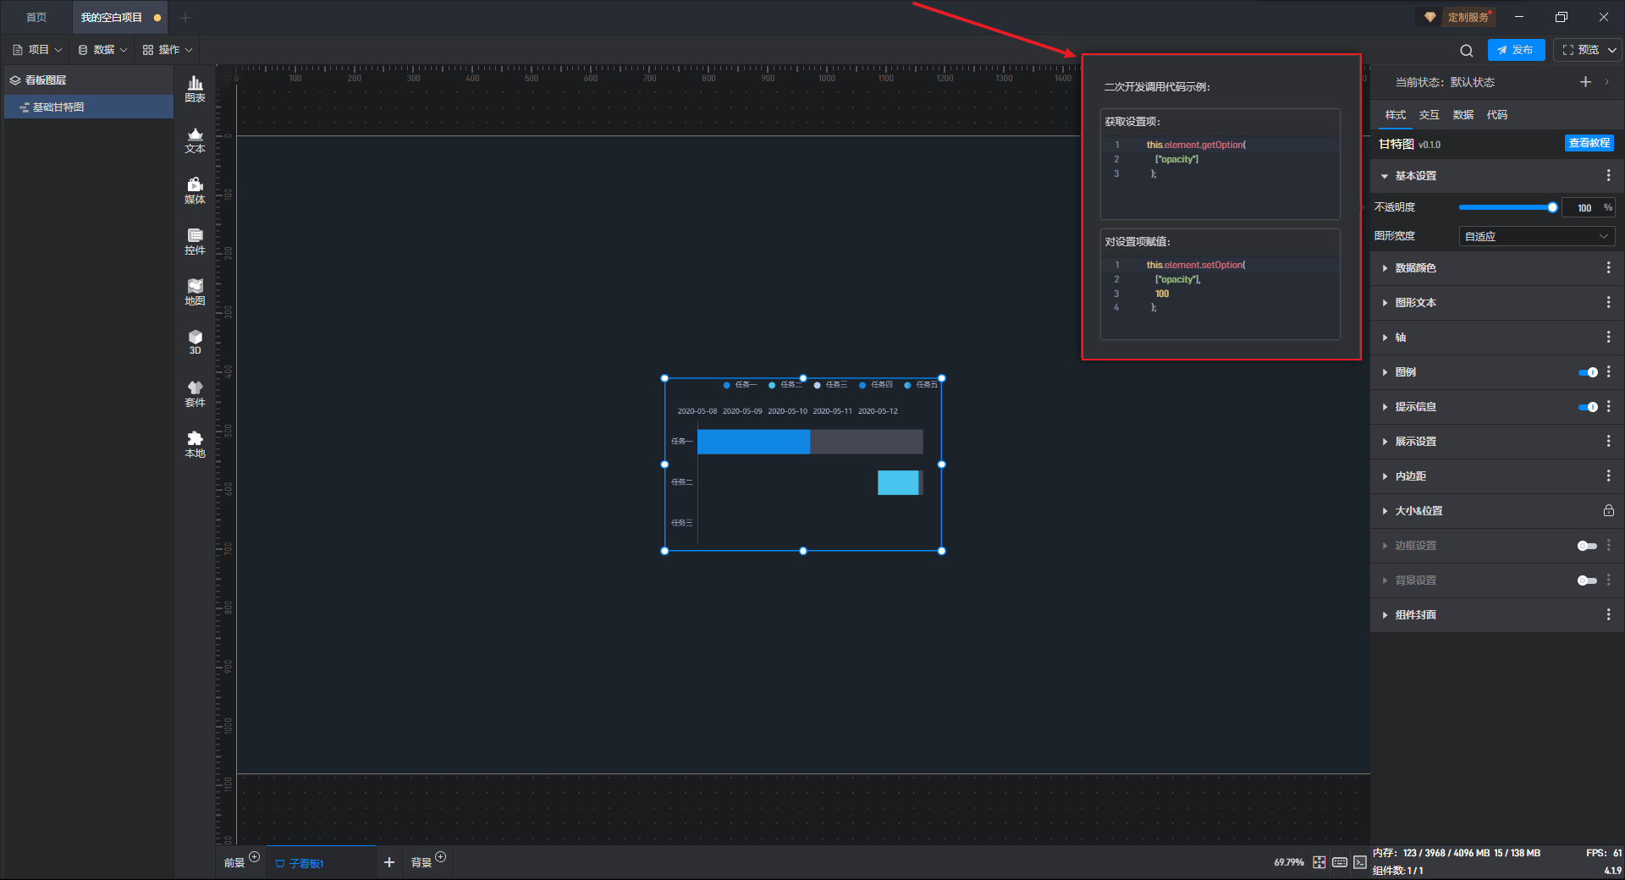Open the 项目 menu

[38, 50]
